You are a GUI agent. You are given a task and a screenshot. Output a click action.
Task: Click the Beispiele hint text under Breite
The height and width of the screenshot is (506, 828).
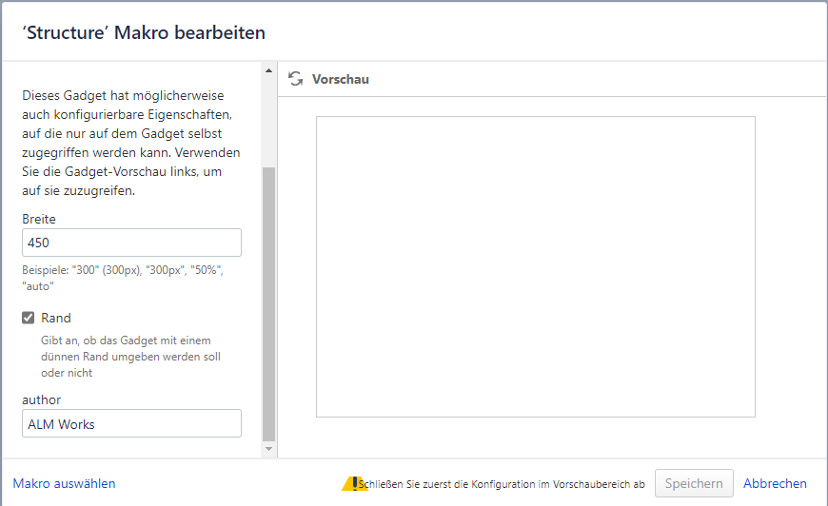(123, 278)
